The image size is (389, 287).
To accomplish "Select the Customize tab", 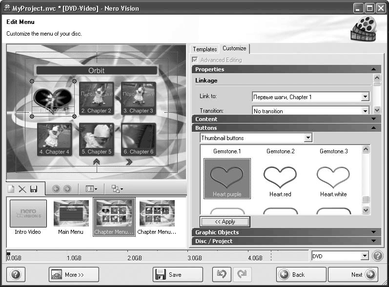I will 234,49.
